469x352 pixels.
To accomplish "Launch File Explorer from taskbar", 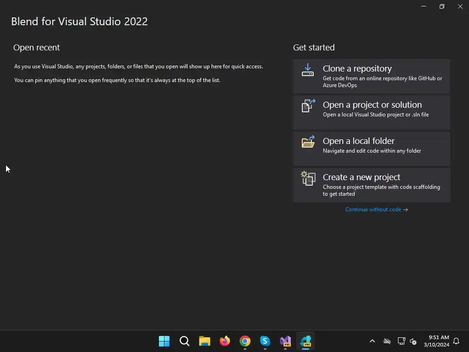I will (205, 341).
